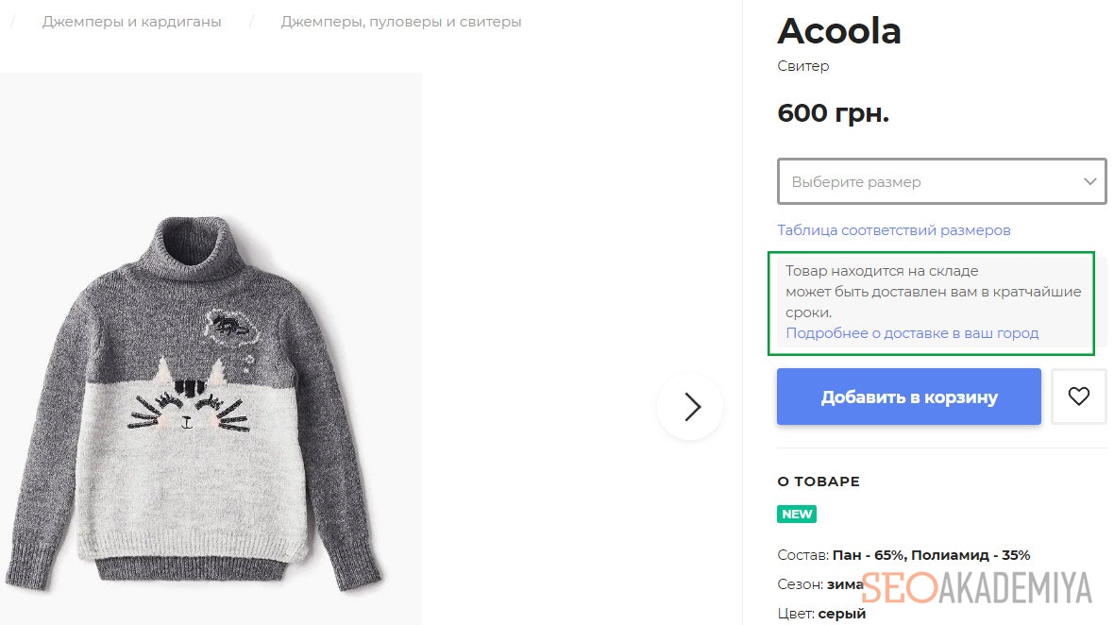Open 'Джемперы и кардиганы' breadcrumb category

click(x=131, y=21)
